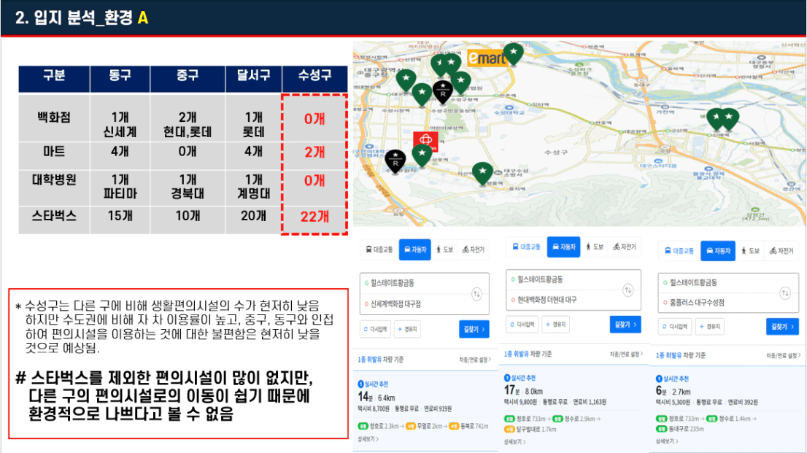
Task: Click 길찾기 button for the 홈플러스 route
Action: click(x=782, y=326)
